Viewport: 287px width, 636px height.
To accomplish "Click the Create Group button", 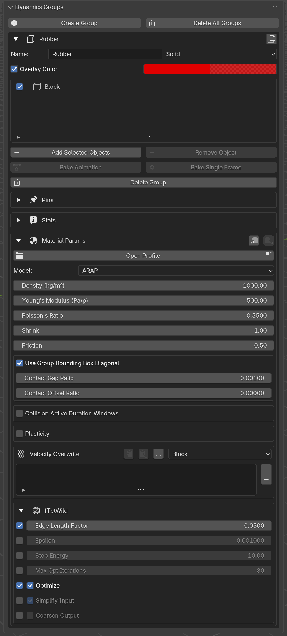I will [x=75, y=23].
